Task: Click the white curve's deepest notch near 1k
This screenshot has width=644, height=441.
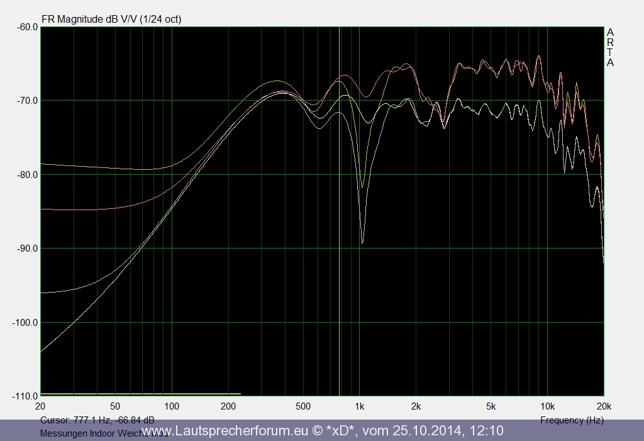Action: pyautogui.click(x=362, y=242)
